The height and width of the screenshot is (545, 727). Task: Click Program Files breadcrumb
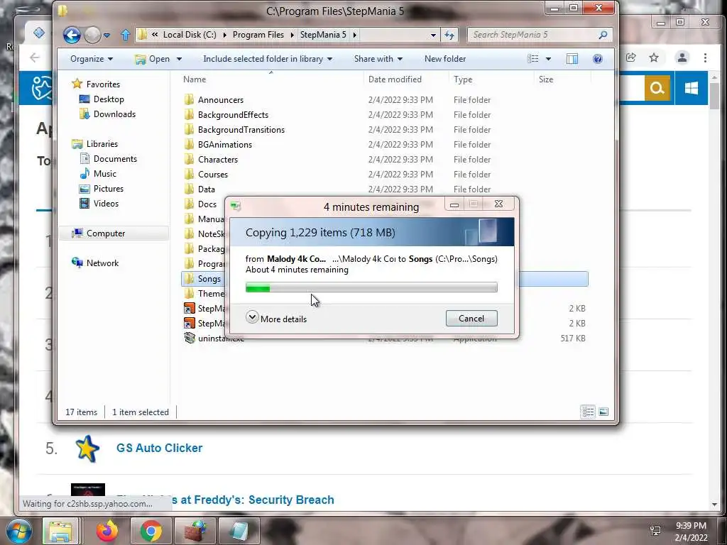258,35
